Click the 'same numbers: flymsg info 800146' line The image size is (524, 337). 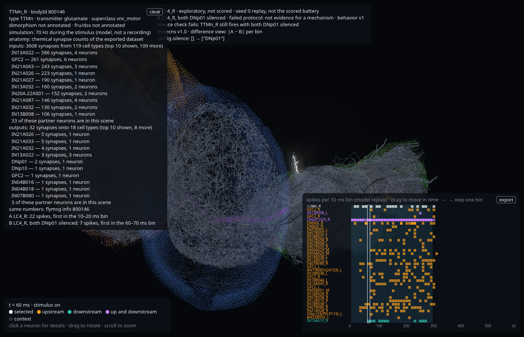coord(49,209)
